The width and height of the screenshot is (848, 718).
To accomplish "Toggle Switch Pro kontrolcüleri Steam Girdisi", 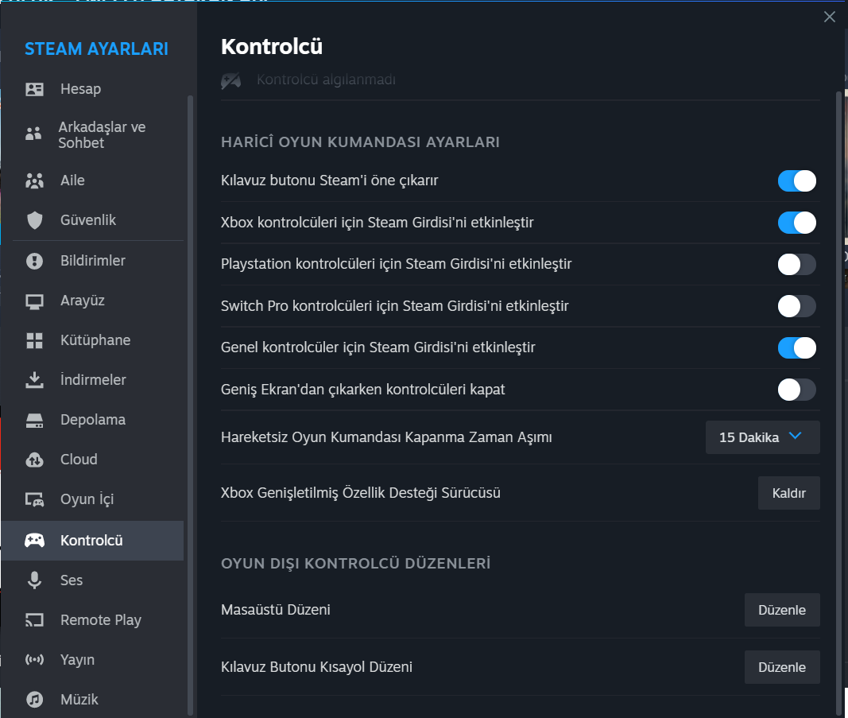I will click(796, 306).
